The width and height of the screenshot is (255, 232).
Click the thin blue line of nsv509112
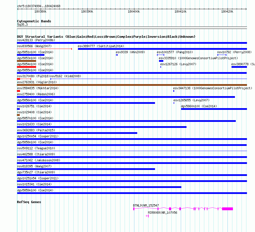(x=132, y=151)
